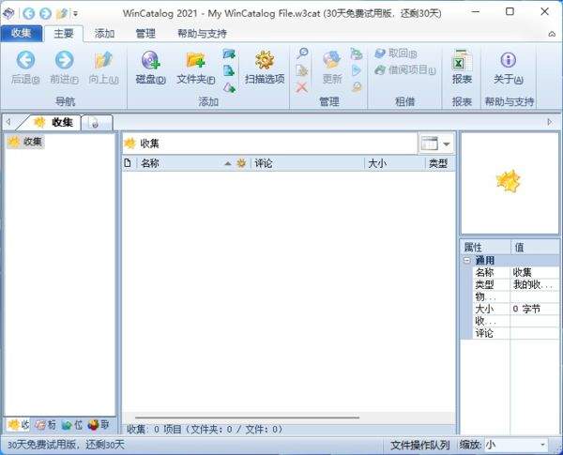Open the view mode dropdown arrow
The image size is (563, 455).
(447, 144)
